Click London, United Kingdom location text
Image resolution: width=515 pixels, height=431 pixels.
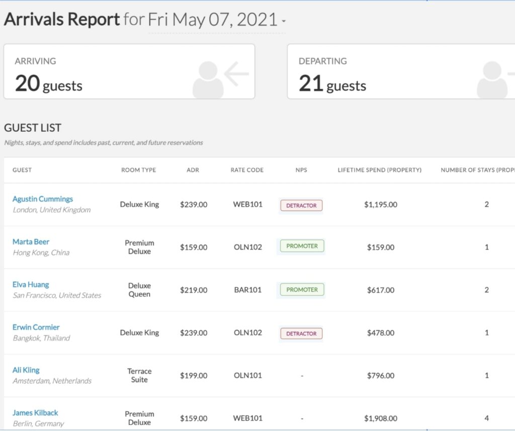[x=52, y=210]
